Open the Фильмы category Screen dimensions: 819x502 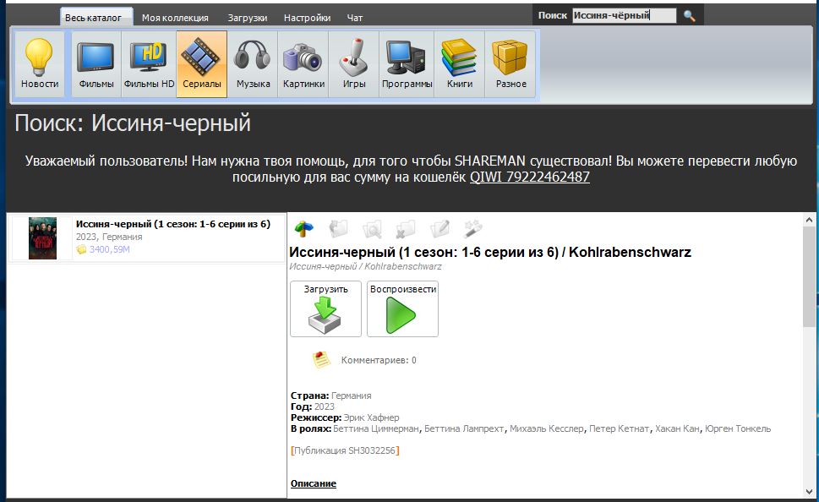click(96, 63)
